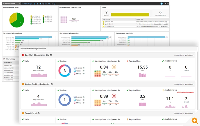
Task: Click the green slice of the health pie
Action: [19, 22]
